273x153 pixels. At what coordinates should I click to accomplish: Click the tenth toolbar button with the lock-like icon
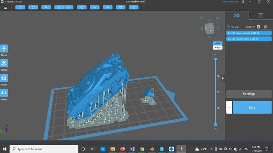134,7
